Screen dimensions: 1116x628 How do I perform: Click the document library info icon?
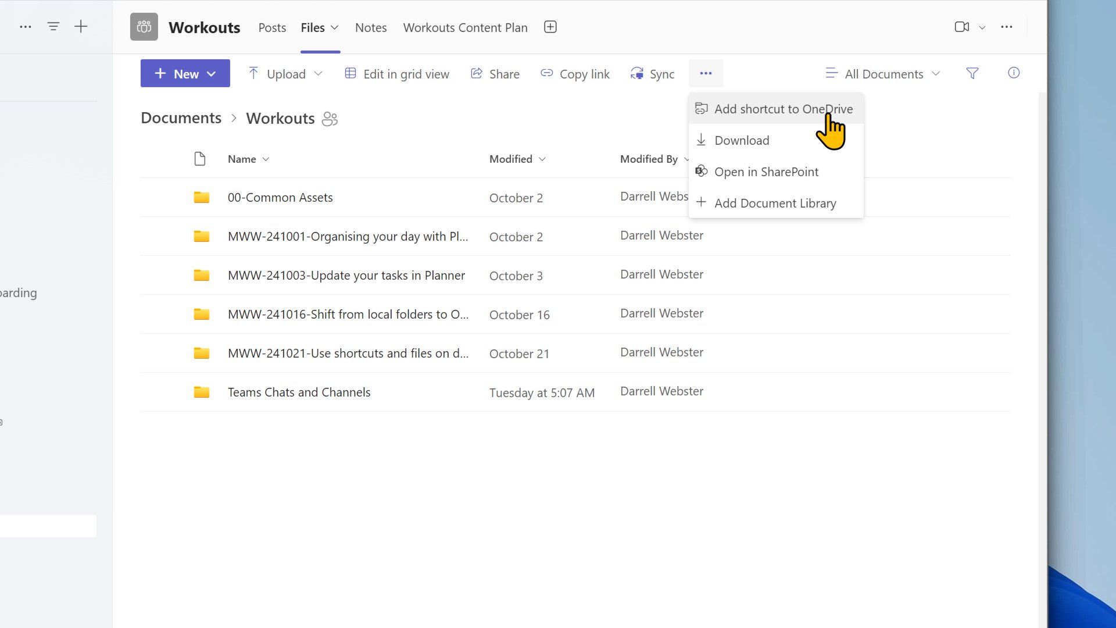pyautogui.click(x=1014, y=73)
